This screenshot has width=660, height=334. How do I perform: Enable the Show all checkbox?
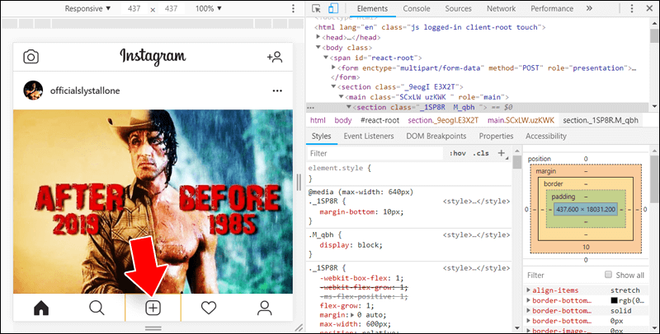[x=608, y=275]
